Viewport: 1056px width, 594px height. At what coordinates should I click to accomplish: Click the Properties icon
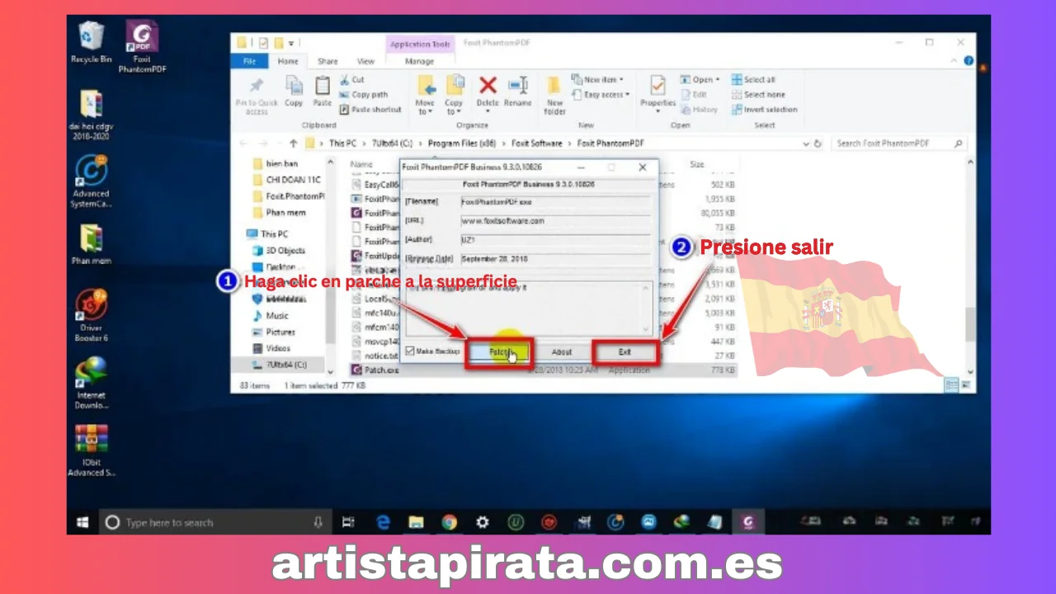click(x=658, y=86)
